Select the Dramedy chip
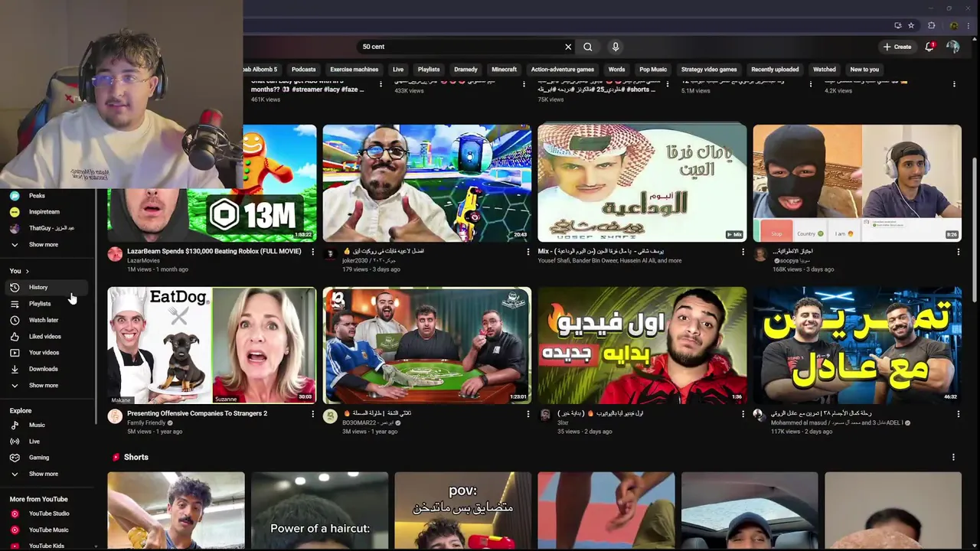Image resolution: width=980 pixels, height=551 pixels. coord(465,70)
